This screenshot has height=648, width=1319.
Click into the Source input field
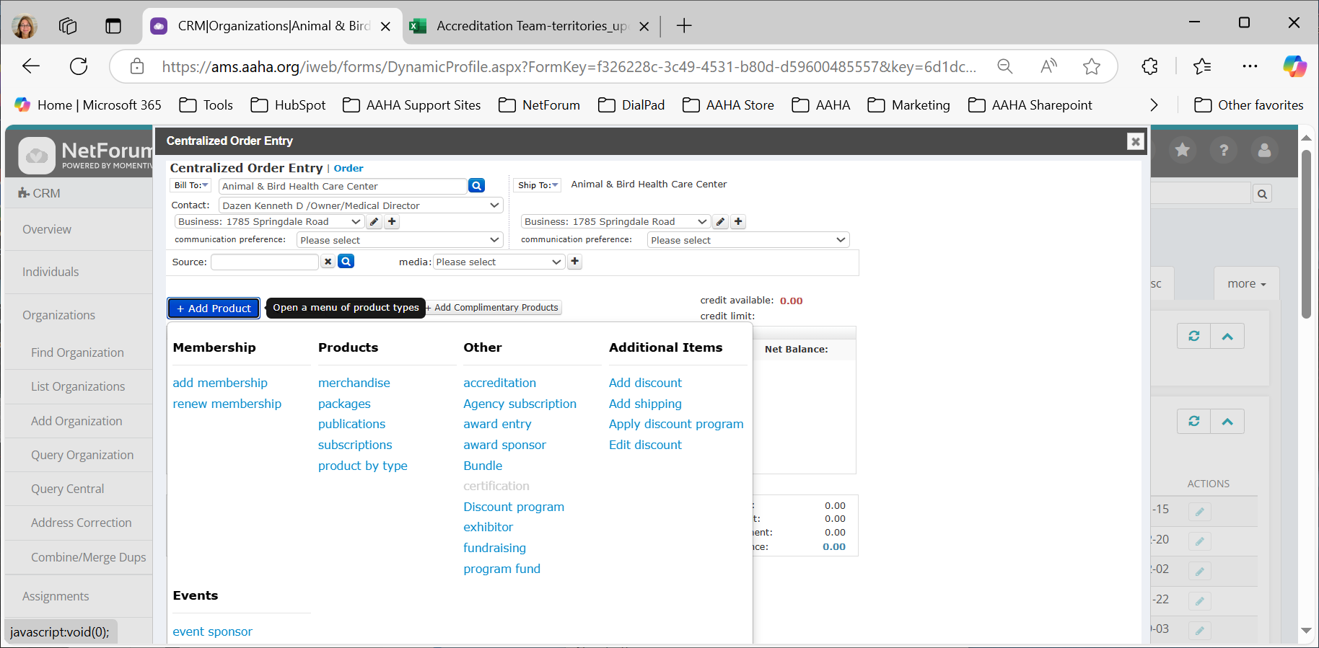264,262
